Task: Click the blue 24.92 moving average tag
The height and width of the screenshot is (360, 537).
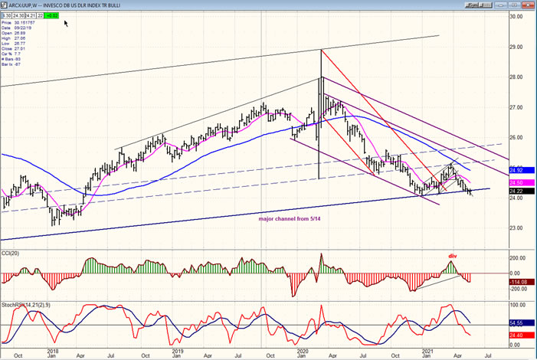Action: pos(522,170)
